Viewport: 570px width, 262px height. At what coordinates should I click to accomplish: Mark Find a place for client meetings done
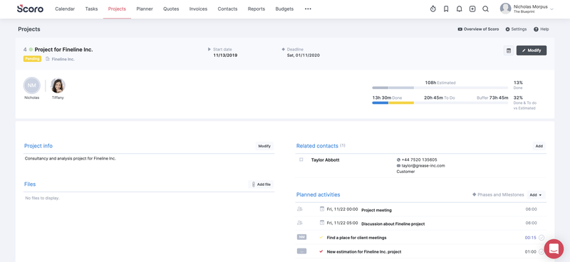click(541, 238)
